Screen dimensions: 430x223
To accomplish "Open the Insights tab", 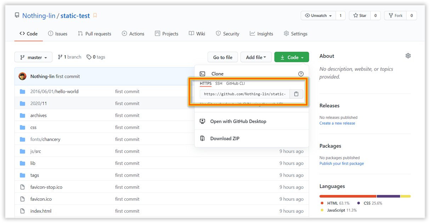I will [x=261, y=34].
